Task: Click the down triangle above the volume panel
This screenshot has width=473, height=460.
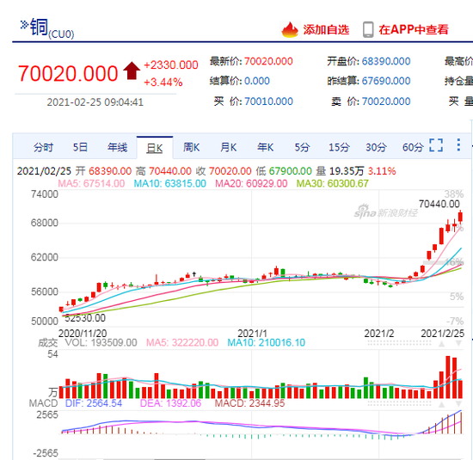Action: [x=458, y=344]
